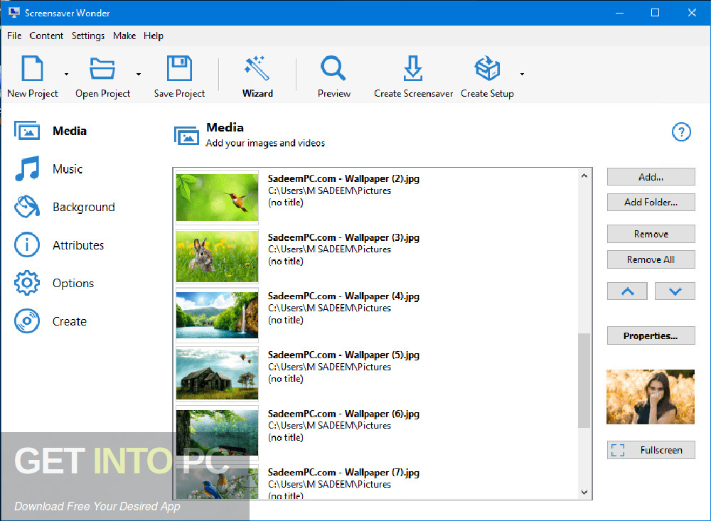The height and width of the screenshot is (521, 711).
Task: Open the Make menu
Action: coord(124,36)
